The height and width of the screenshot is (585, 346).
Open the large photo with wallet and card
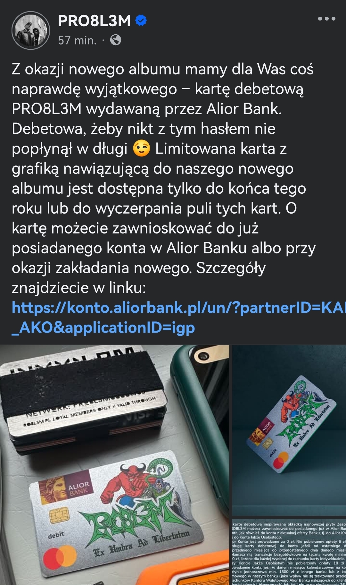point(114,465)
